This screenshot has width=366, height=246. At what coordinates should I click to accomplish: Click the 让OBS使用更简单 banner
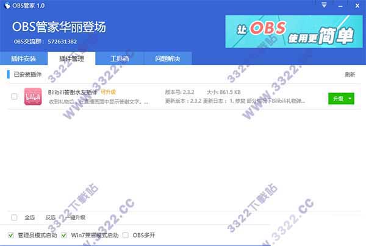294,32
